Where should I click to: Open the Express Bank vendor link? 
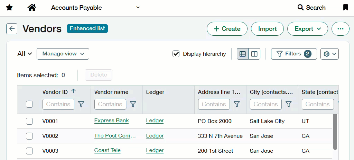111,121
